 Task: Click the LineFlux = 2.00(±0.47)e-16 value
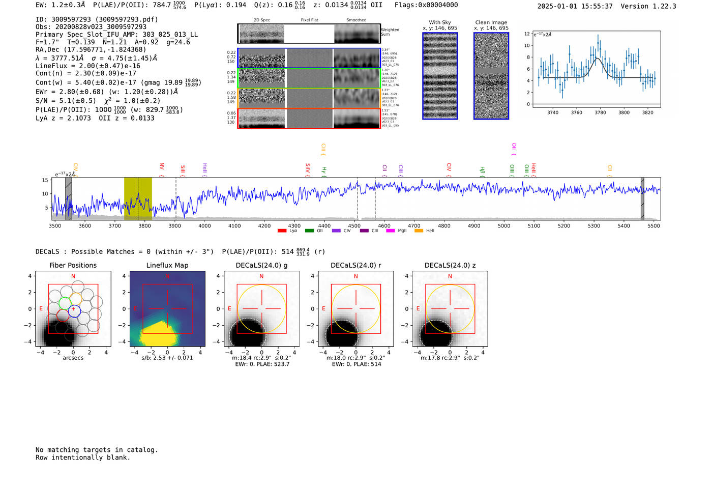click(88, 66)
